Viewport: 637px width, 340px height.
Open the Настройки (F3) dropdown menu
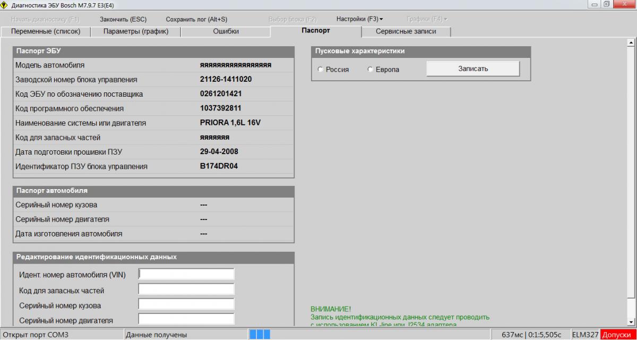tap(360, 19)
